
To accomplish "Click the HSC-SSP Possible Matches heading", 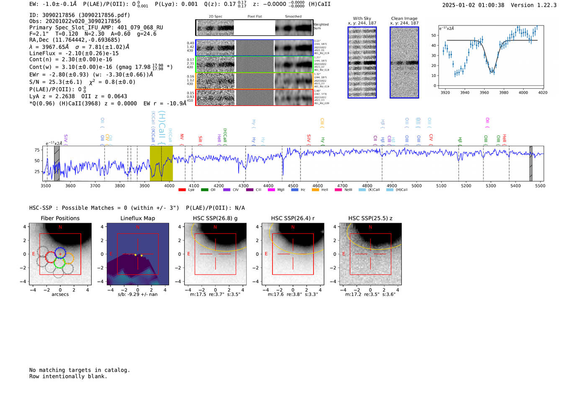I will pyautogui.click(x=137, y=208).
